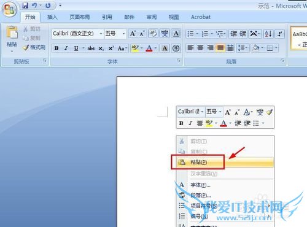Open Customize Quick Access Toolbar arrow
307x227 pixels.
click(60, 5)
